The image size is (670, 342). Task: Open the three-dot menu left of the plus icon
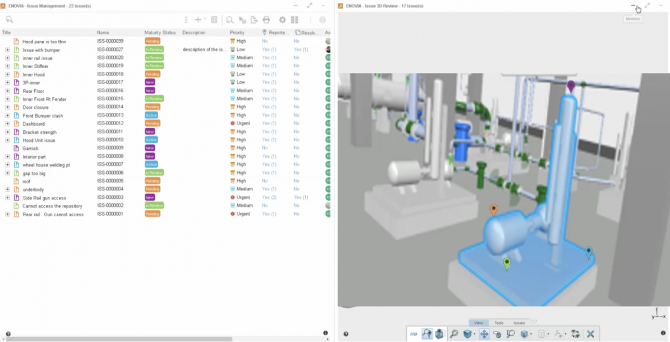(x=186, y=20)
